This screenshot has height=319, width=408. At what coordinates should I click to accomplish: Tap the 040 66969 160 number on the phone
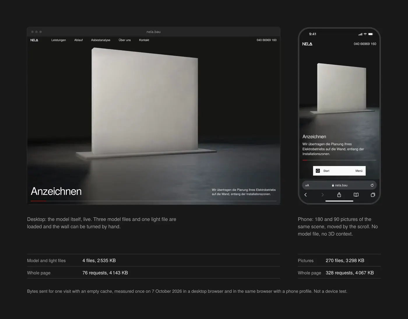pyautogui.click(x=365, y=44)
